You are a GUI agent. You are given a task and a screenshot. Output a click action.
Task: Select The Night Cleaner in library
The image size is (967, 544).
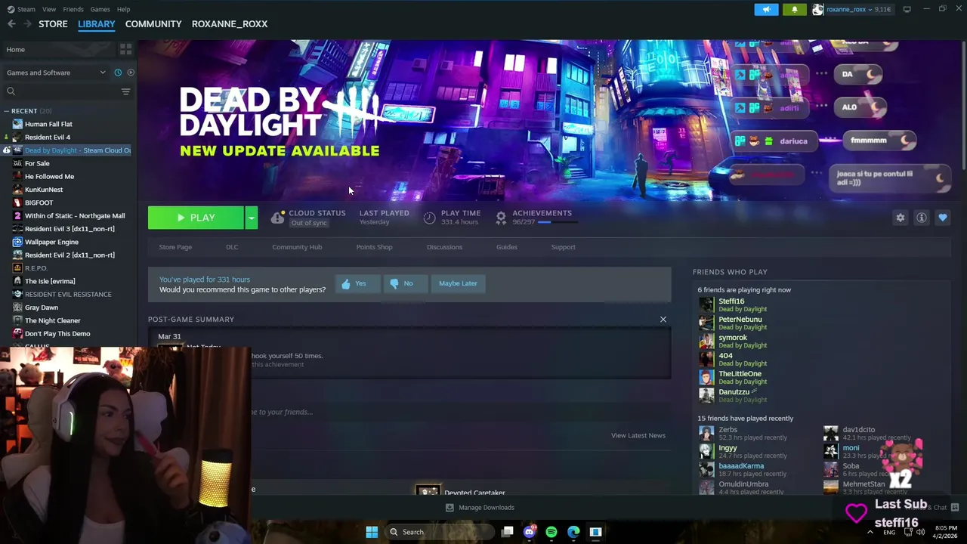coord(52,320)
